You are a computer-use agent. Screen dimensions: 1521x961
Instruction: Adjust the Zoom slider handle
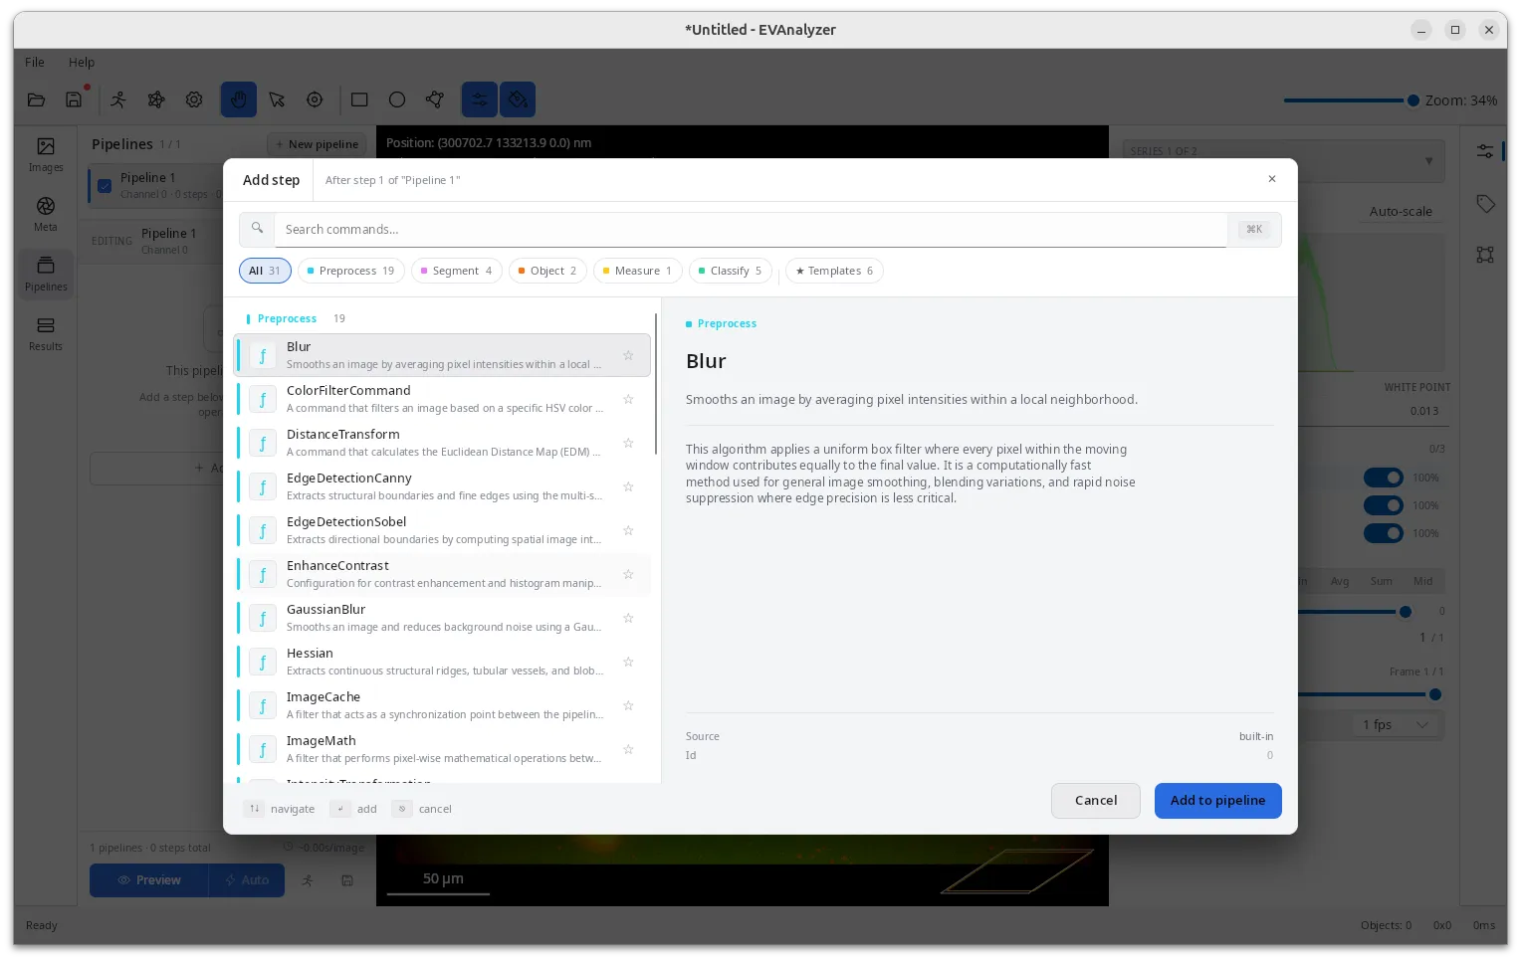(x=1412, y=100)
